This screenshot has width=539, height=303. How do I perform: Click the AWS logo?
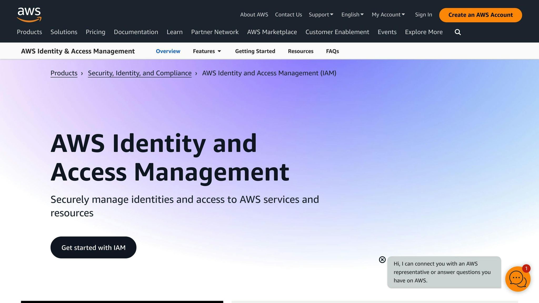point(29,14)
